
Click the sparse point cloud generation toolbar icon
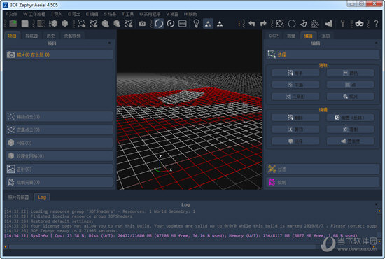(x=81, y=24)
